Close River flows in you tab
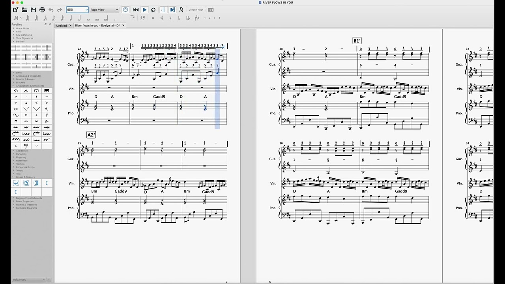Viewport: 505px width, 284px height. pos(123,25)
